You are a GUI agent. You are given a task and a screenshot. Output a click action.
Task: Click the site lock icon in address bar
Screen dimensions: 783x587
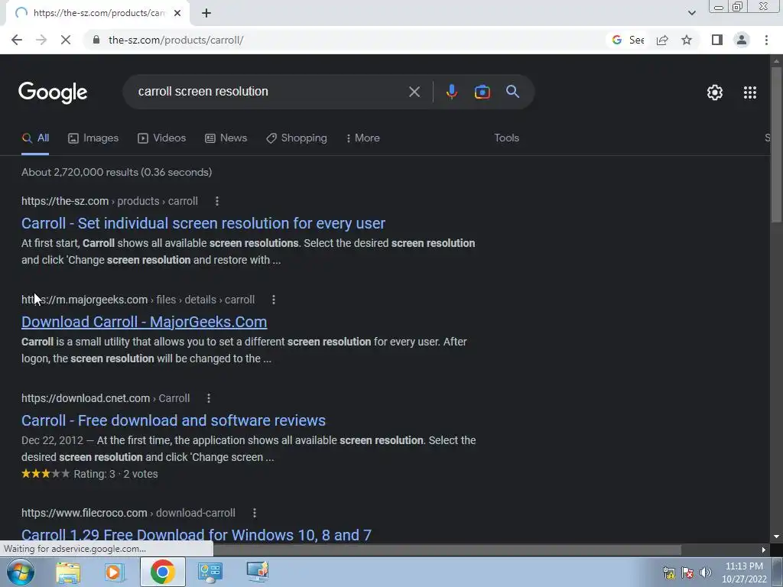(x=96, y=40)
